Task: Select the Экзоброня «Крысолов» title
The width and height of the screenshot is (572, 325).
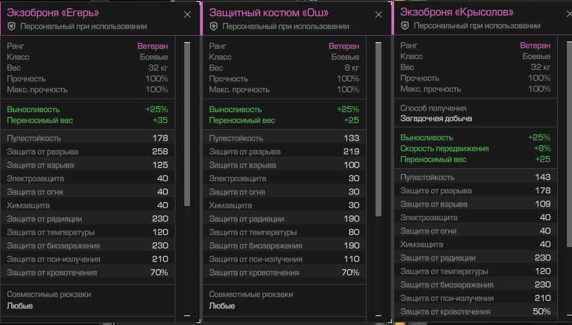Action: tap(457, 12)
